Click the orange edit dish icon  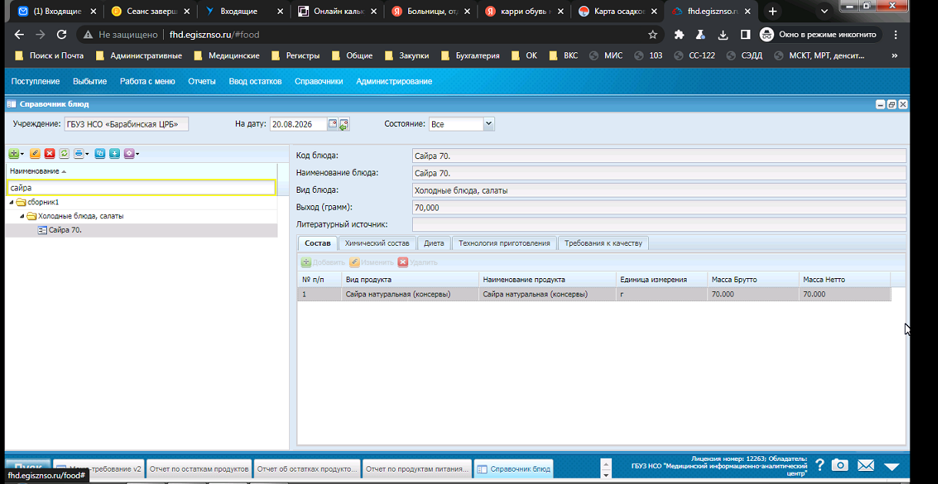pos(35,154)
